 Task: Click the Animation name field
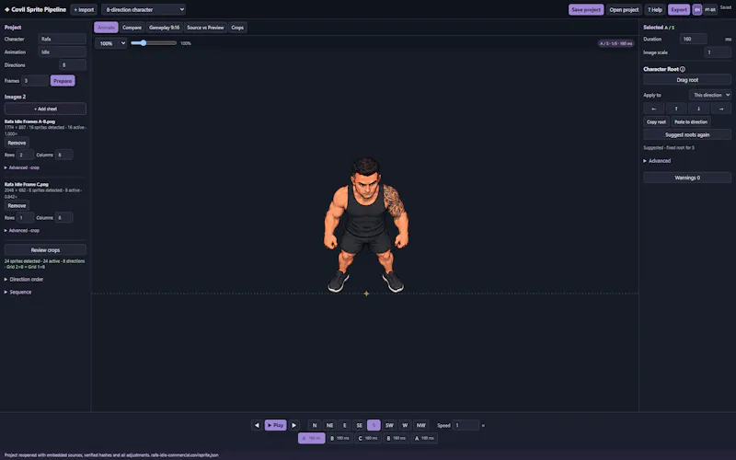click(x=63, y=52)
